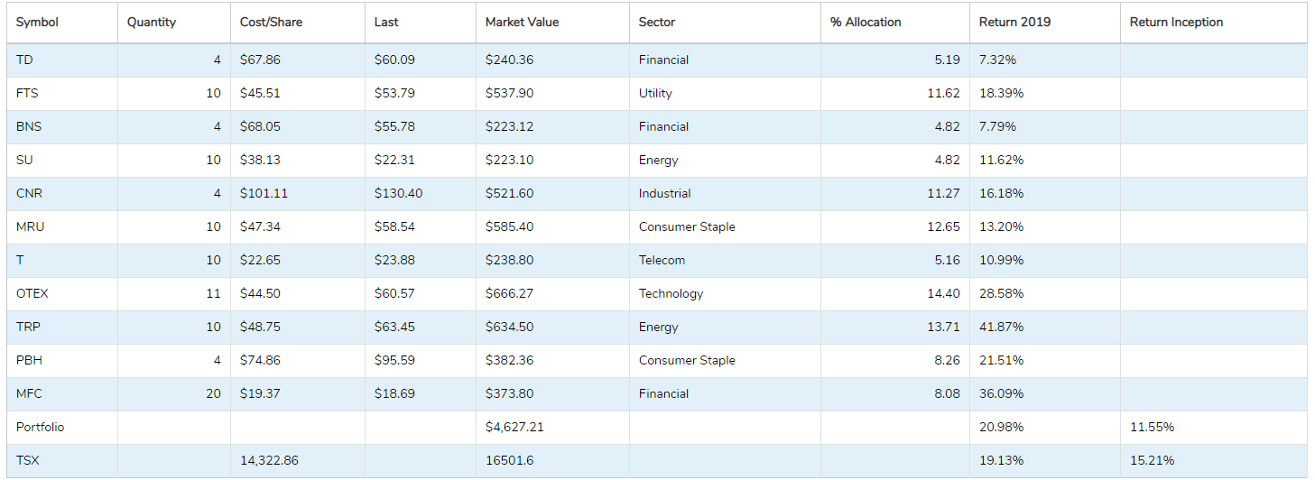Click the $4,627.21 portfolio market value
1315x480 pixels.
click(514, 428)
